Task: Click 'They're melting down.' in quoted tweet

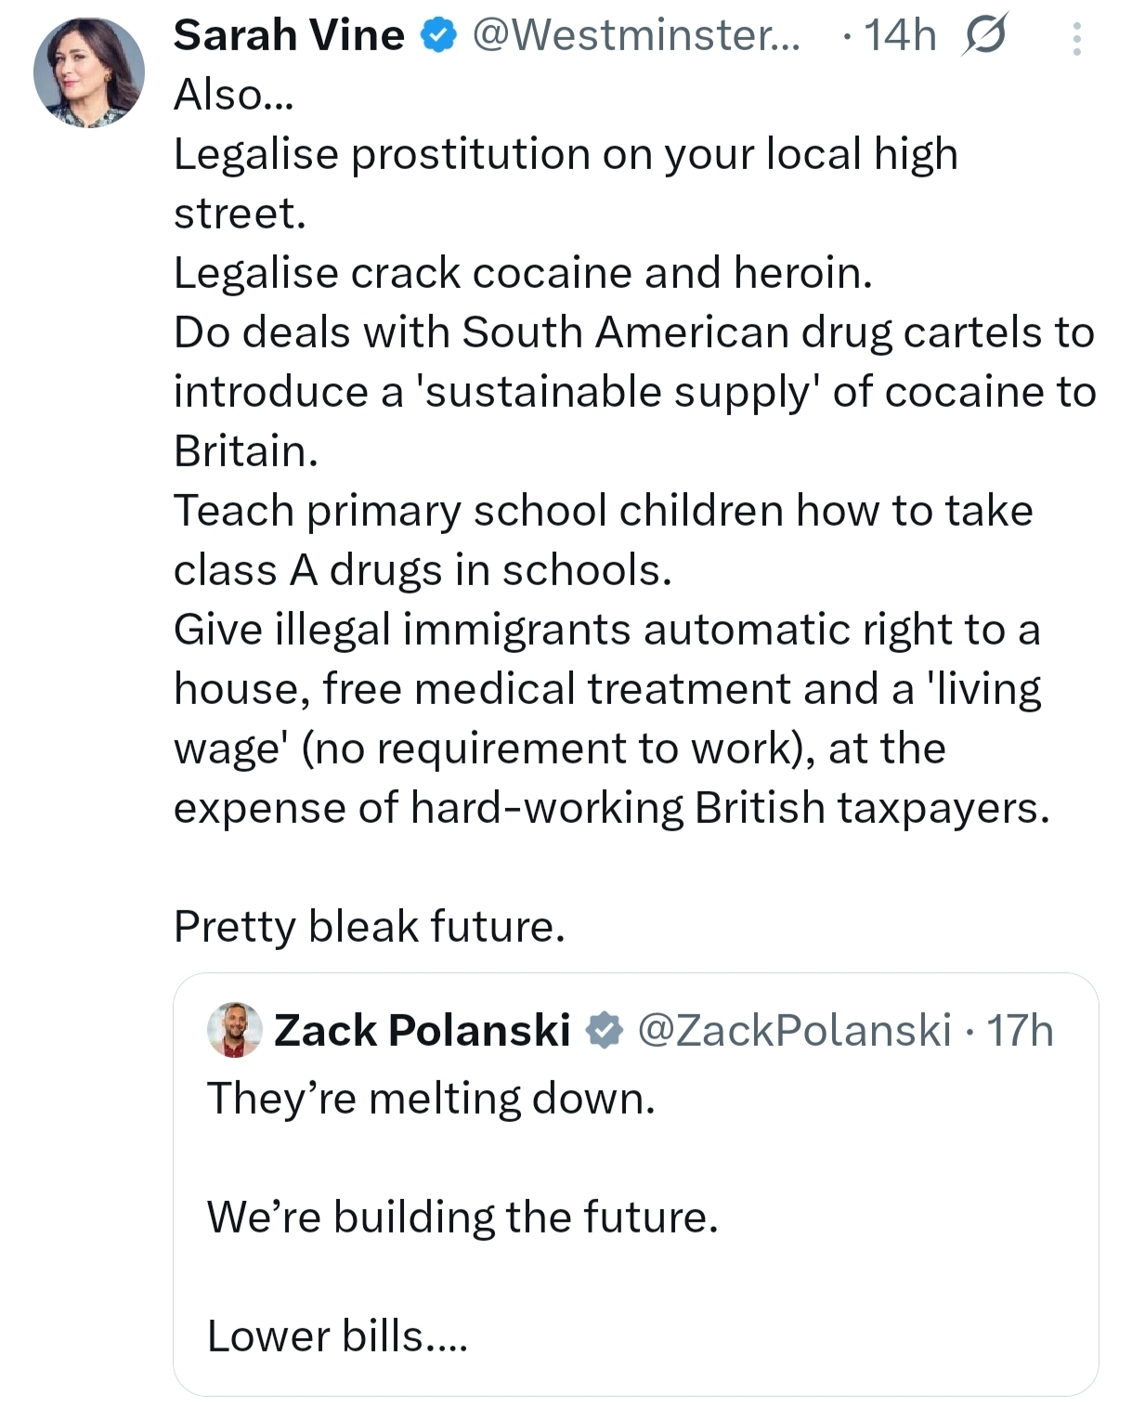Action: click(x=431, y=1098)
